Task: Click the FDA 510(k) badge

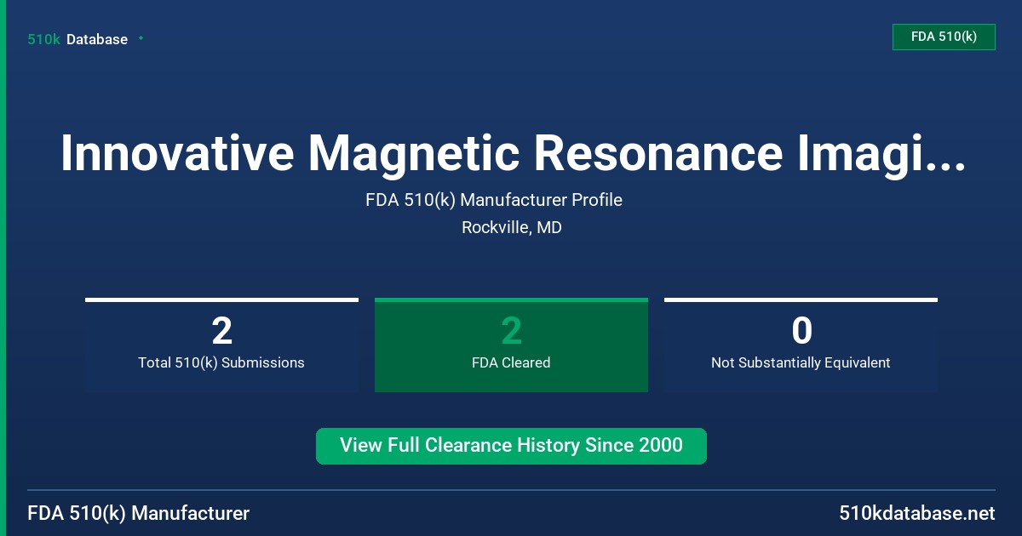Action: [x=944, y=37]
